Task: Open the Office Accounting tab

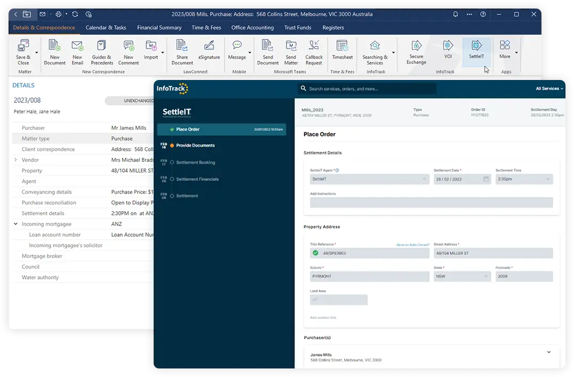Action: point(252,27)
